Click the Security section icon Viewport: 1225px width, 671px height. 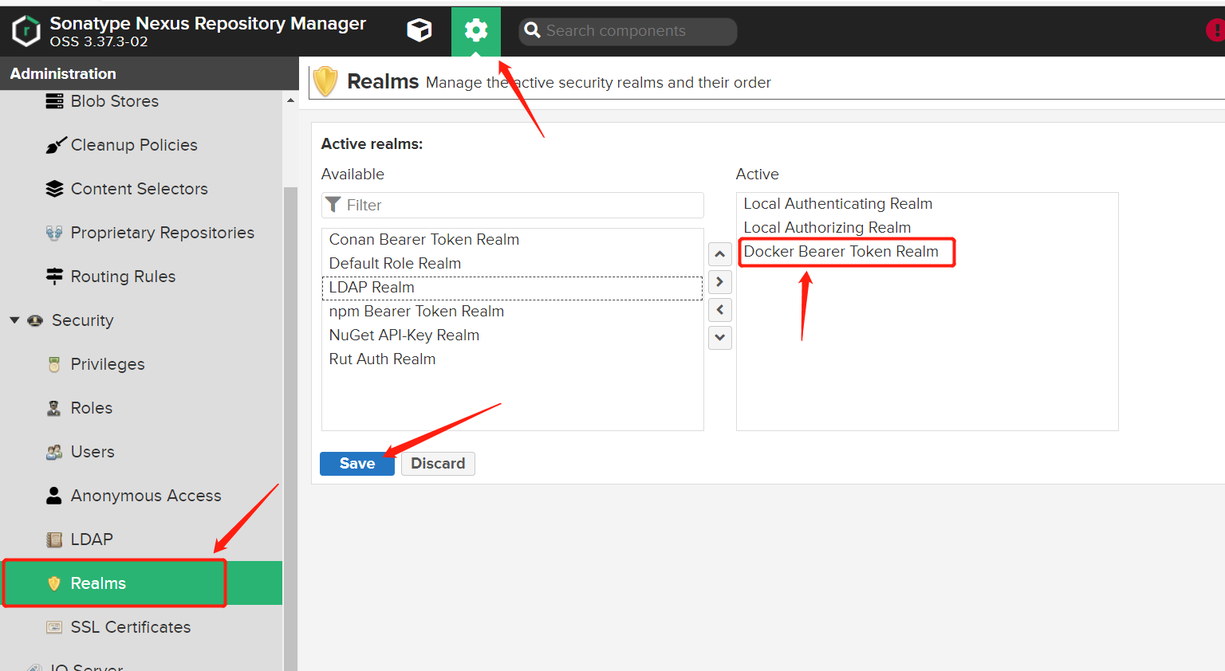35,320
